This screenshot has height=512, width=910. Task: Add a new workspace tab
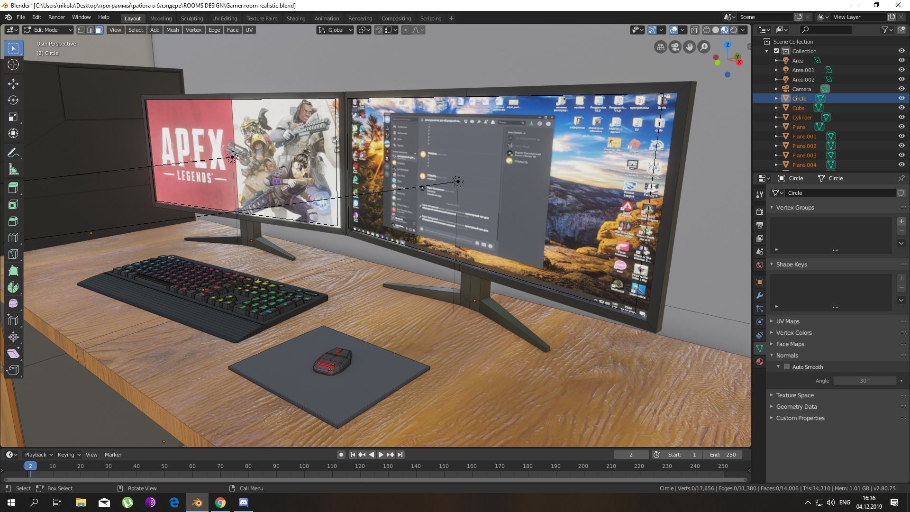(x=451, y=18)
